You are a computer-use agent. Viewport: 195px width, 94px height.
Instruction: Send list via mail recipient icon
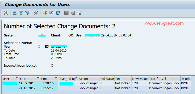[58, 13]
